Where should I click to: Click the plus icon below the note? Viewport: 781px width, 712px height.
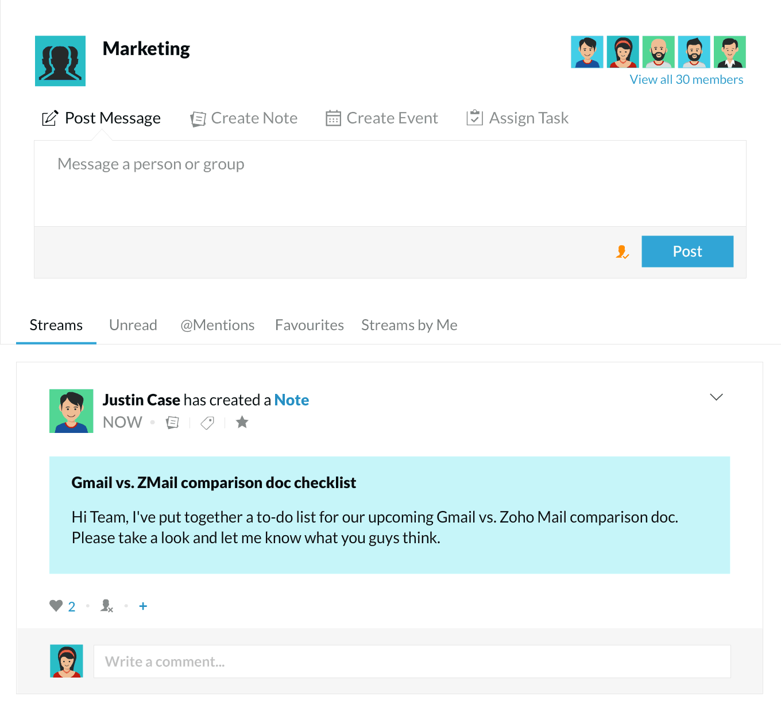143,606
